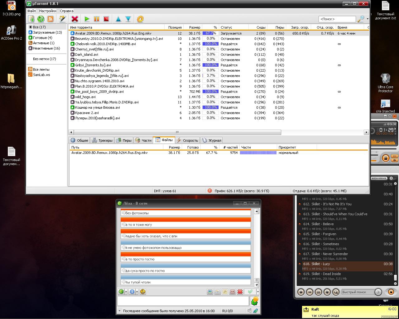This screenshot has height=319, width=399.
Task: Open the smiley emoticon picker in chat
Action: (143, 292)
